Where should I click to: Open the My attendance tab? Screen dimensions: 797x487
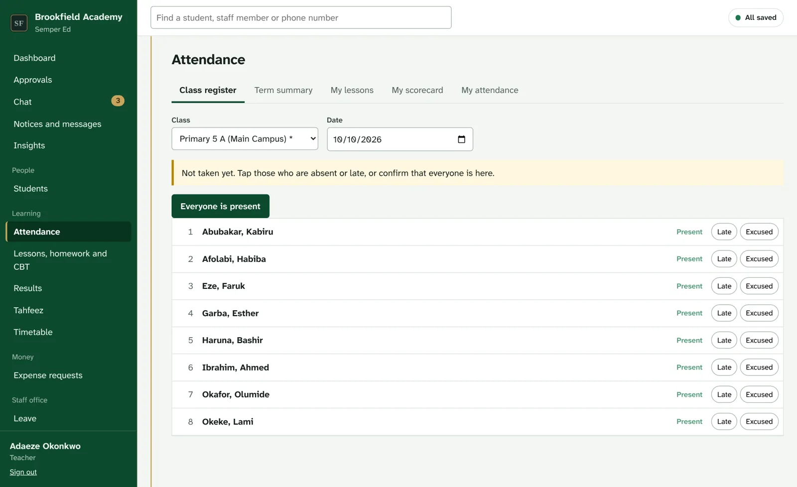pos(490,90)
